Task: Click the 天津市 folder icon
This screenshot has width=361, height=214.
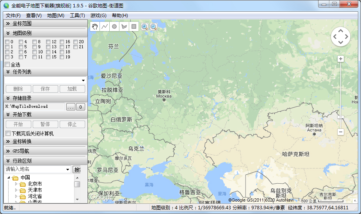Action: 23,190
